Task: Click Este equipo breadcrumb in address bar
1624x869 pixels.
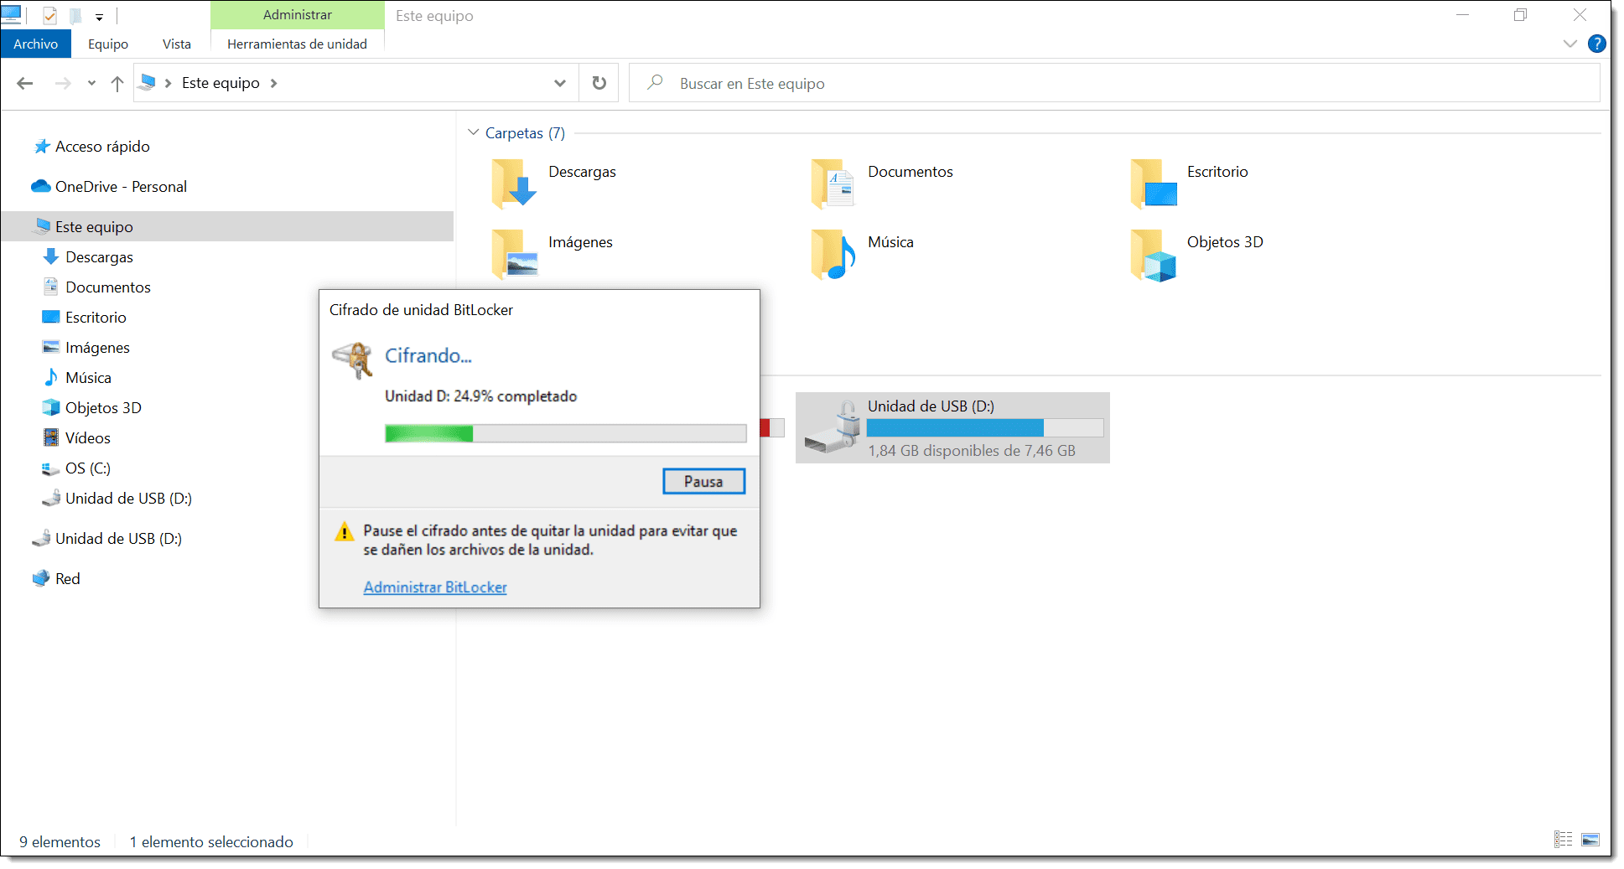Action: 221,83
